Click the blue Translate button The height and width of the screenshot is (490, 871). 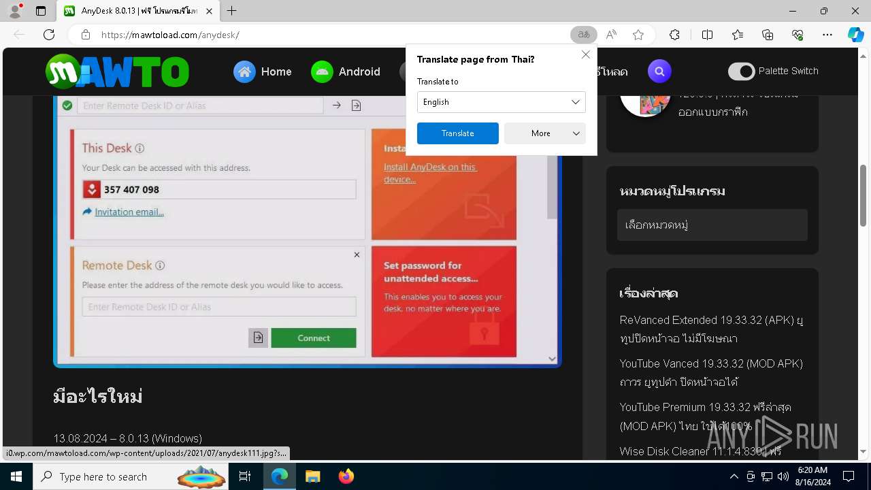[x=458, y=133]
